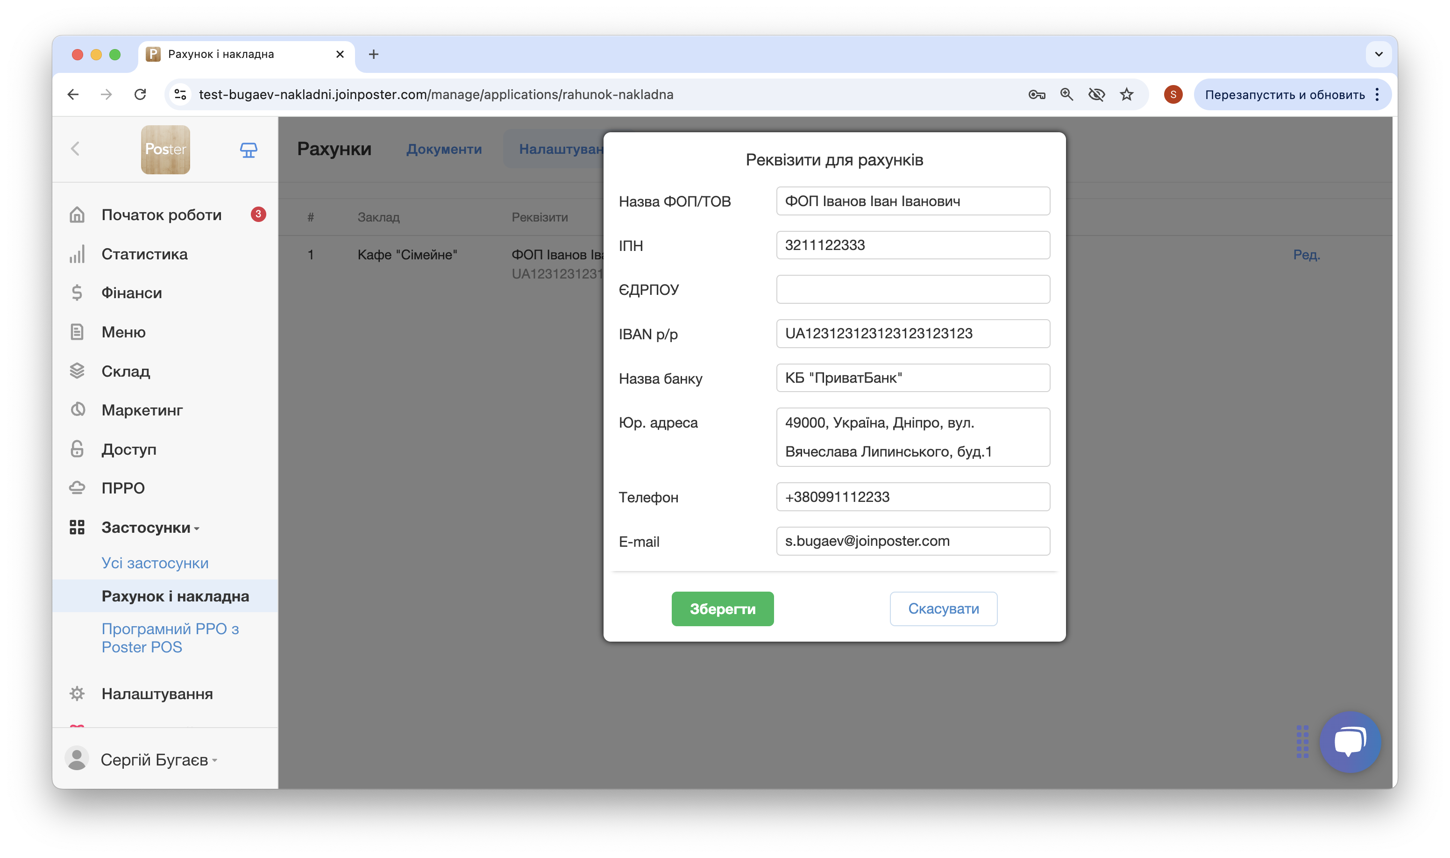Click the address bar URL
1450x858 pixels.
[436, 94]
